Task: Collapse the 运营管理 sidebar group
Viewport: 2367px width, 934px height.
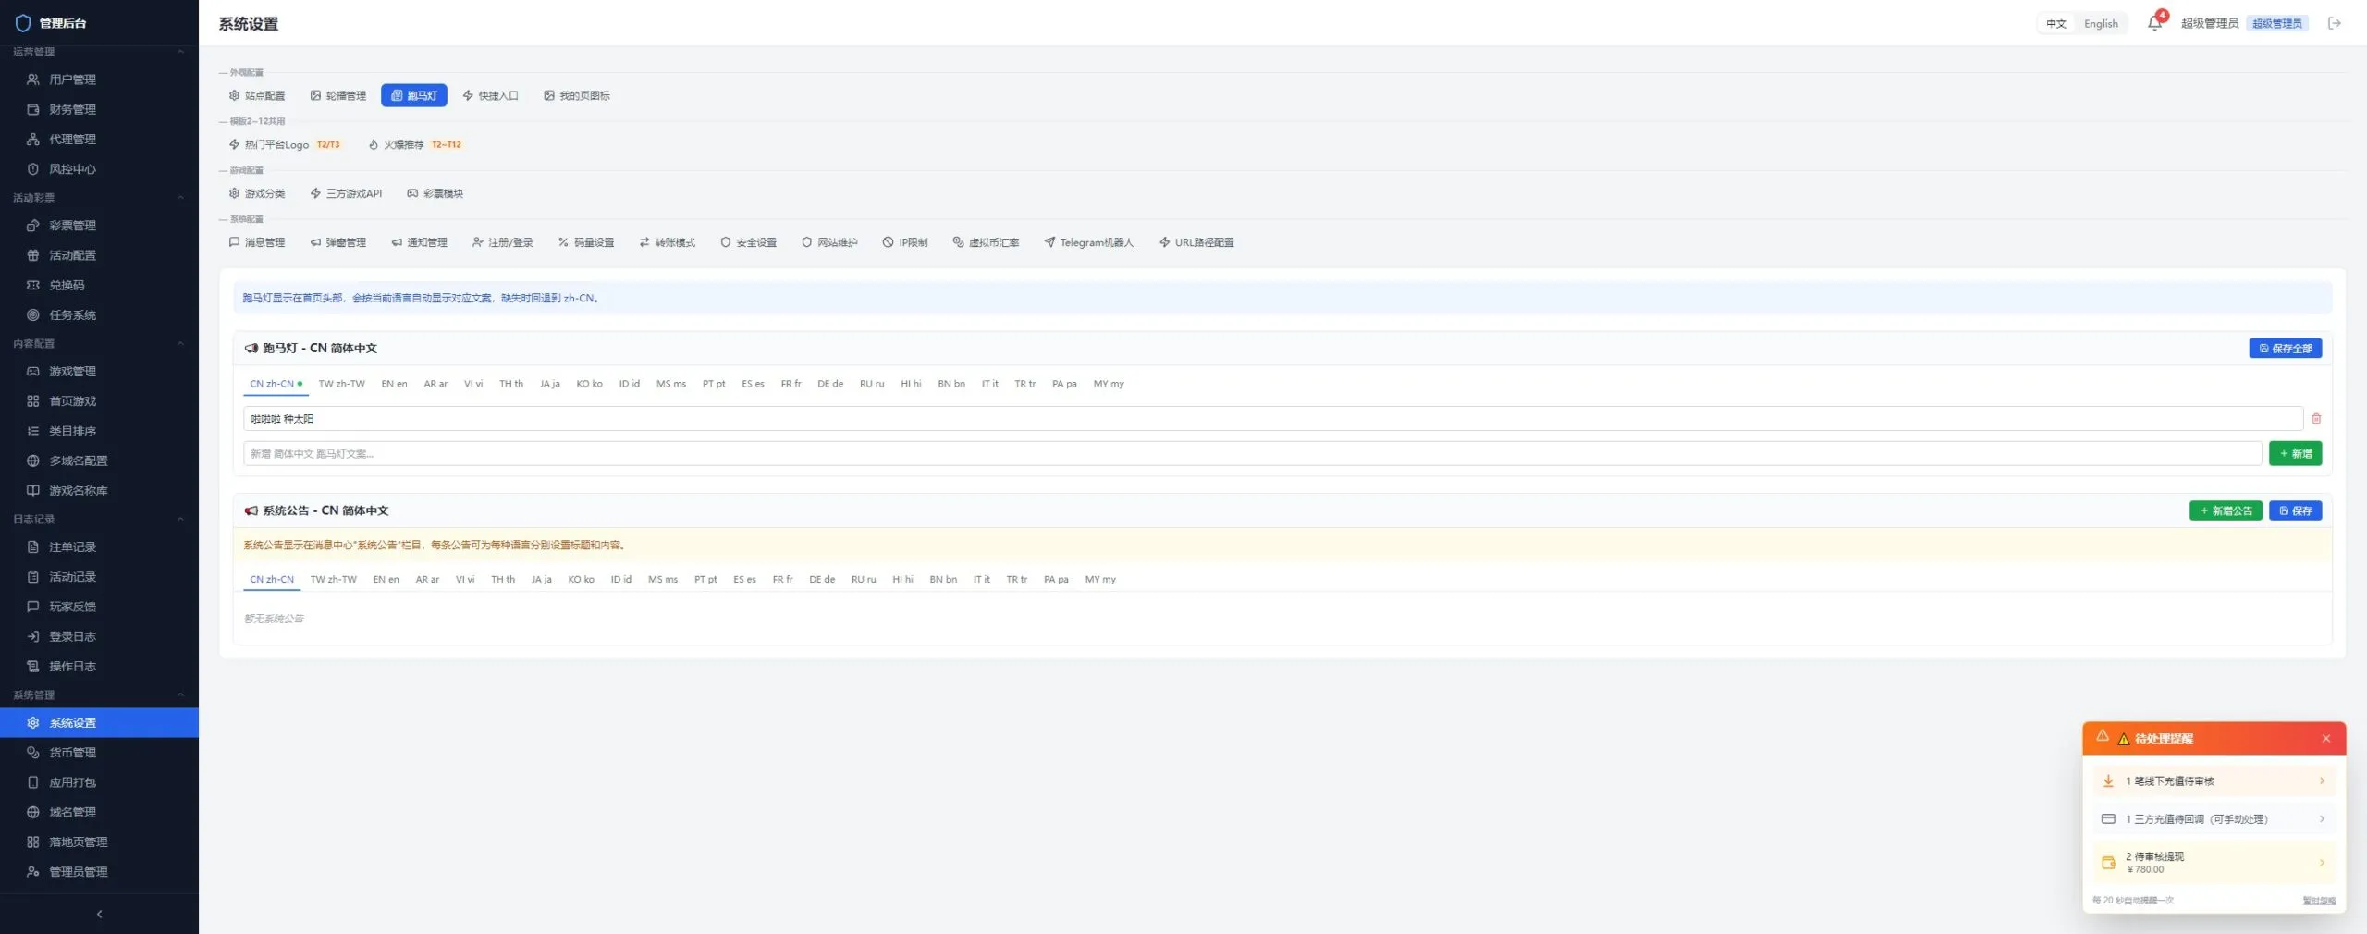Action: pyautogui.click(x=180, y=52)
